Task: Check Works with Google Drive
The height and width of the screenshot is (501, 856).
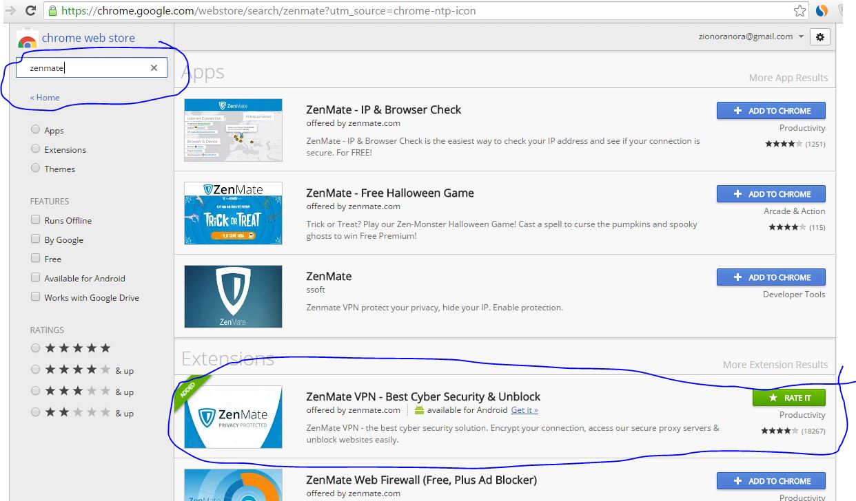Action: [35, 297]
